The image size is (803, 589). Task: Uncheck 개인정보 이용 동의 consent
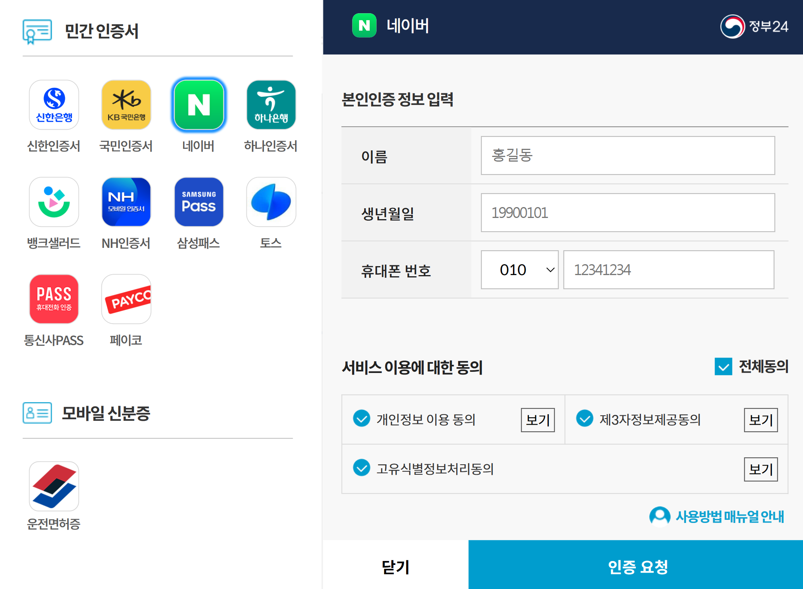[x=361, y=418]
